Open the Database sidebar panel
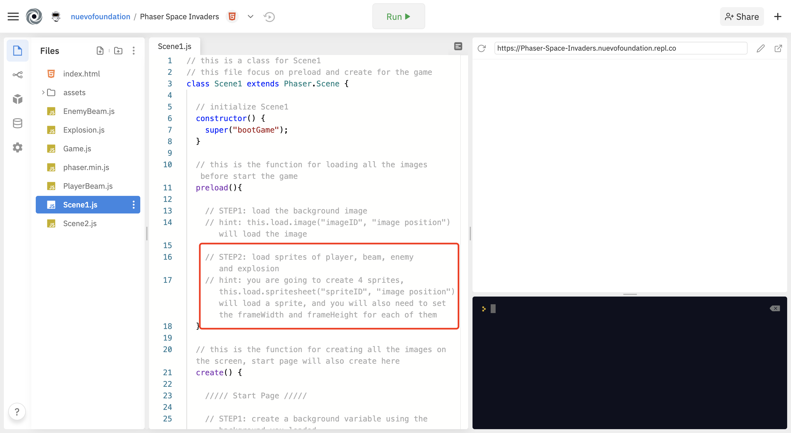 click(x=18, y=123)
